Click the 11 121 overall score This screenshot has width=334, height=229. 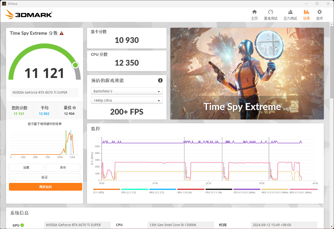[x=44, y=73]
